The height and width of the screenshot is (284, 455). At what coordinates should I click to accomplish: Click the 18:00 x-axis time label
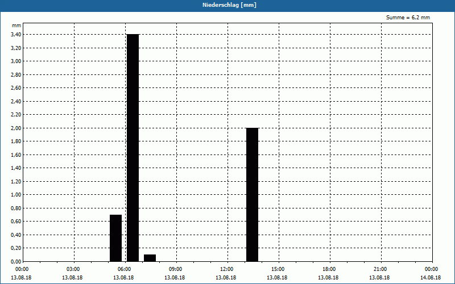point(329,269)
